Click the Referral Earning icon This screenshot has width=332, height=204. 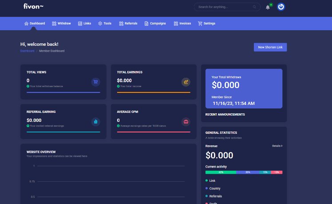click(x=95, y=122)
